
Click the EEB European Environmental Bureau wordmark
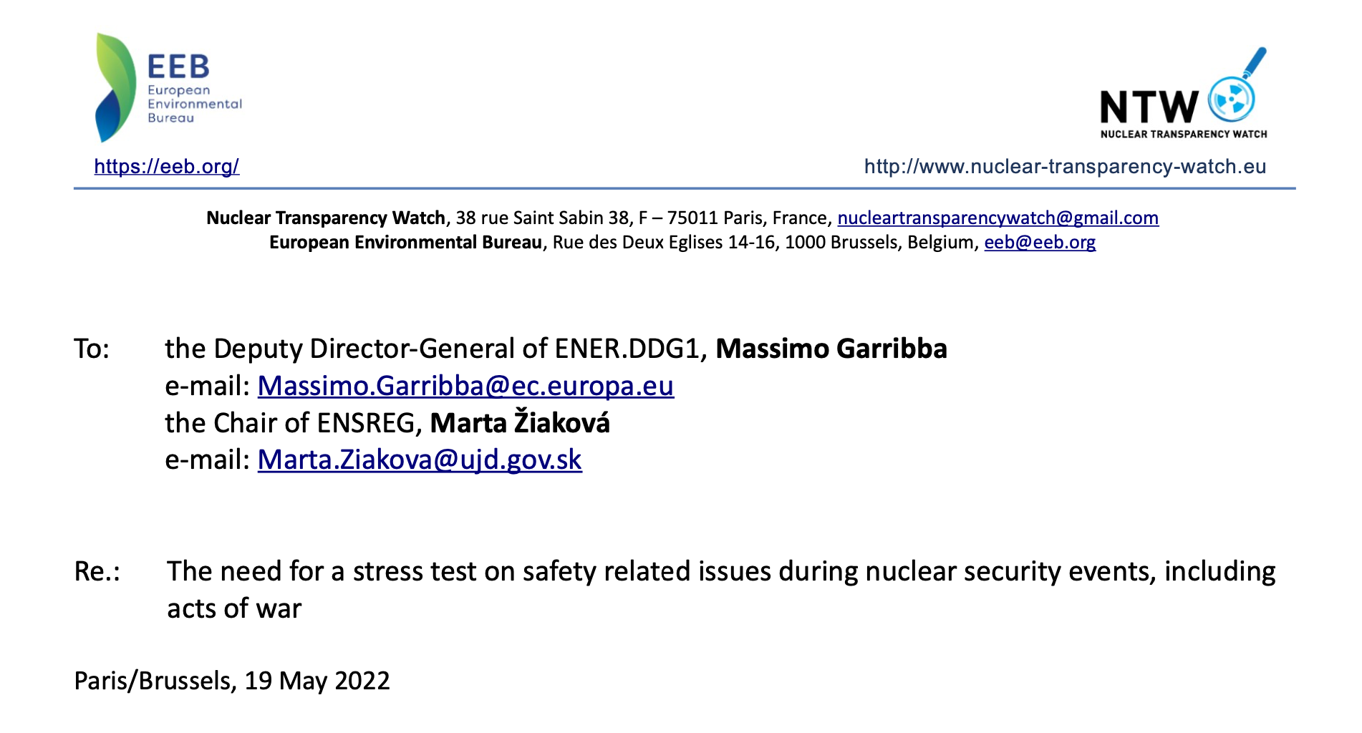[195, 89]
